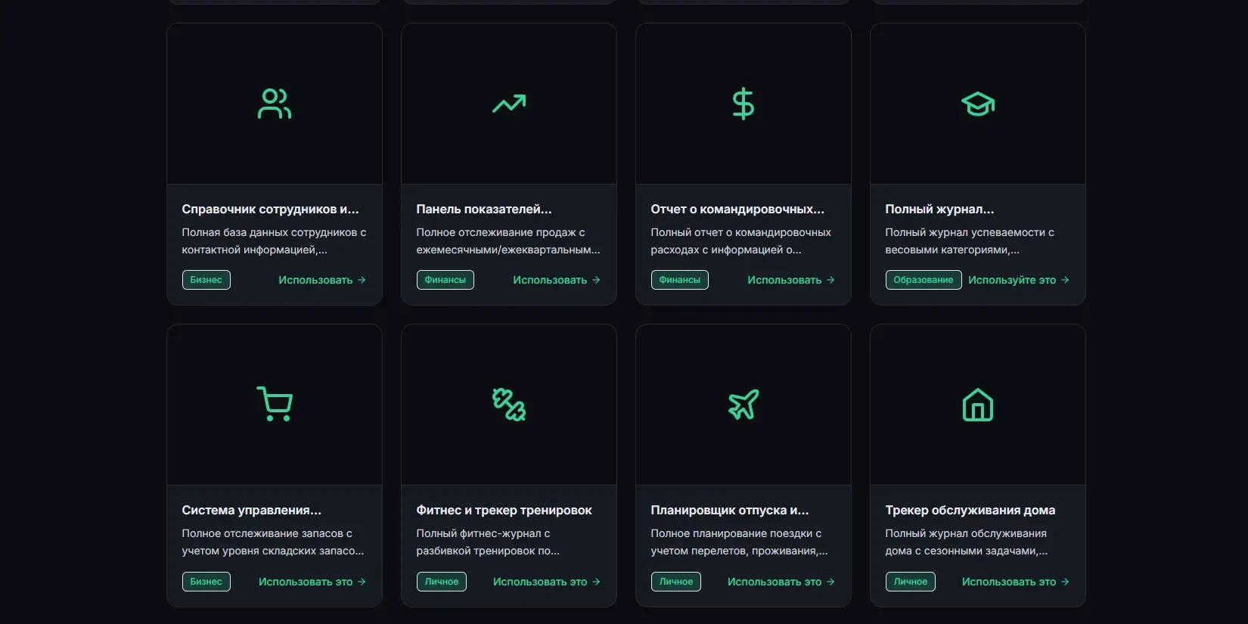Select the Финансы tag on Панель показателей card
Viewport: 1248px width, 624px height.
click(x=445, y=280)
